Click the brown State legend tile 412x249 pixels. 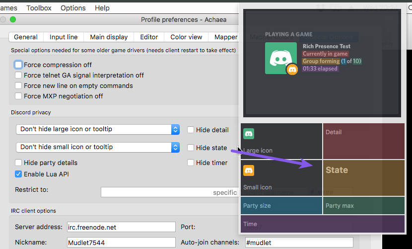[x=364, y=178]
